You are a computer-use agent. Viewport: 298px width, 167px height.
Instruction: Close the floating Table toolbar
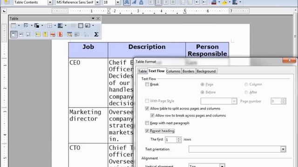[98, 19]
